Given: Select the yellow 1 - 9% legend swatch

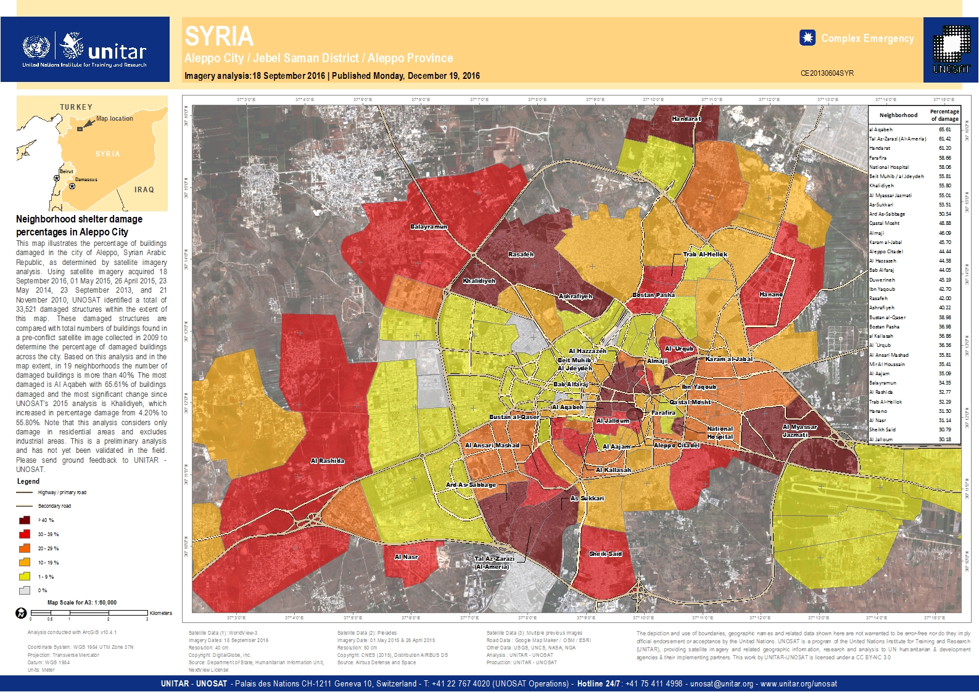Looking at the screenshot, I should click(x=25, y=577).
